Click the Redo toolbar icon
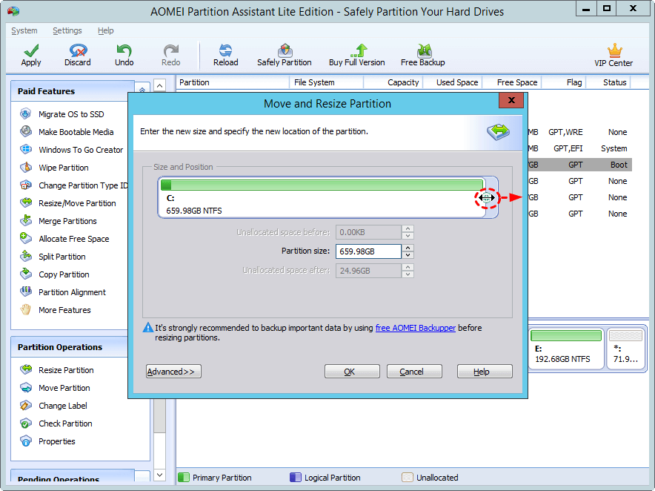Screen dimensions: 655x491 tap(171, 51)
